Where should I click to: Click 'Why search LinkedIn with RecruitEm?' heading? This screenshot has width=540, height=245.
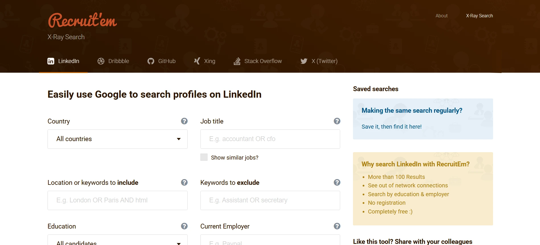[x=415, y=164]
